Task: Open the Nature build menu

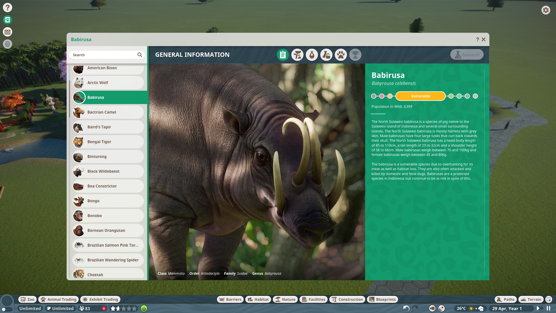Action: (285, 299)
